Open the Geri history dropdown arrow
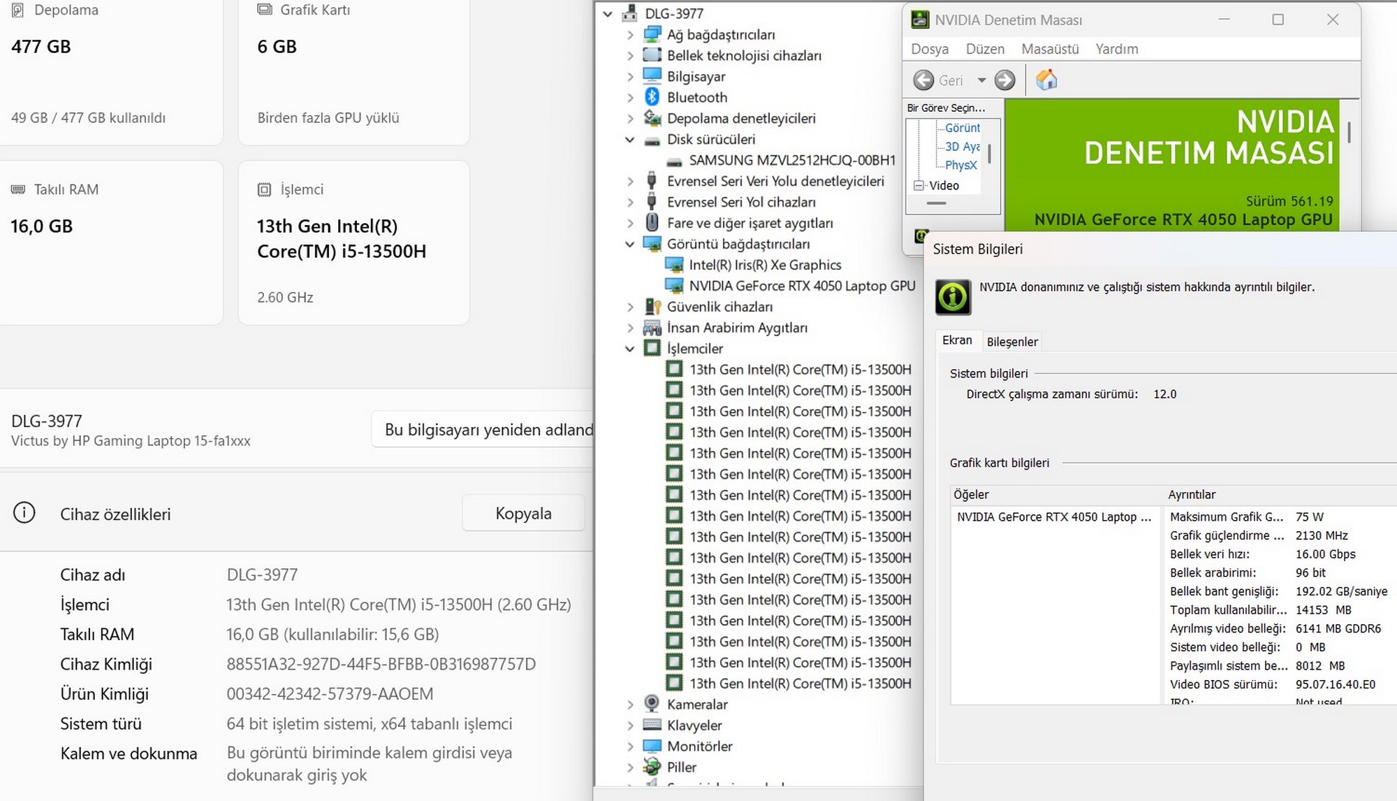Viewport: 1397px width, 801px height. pos(981,80)
